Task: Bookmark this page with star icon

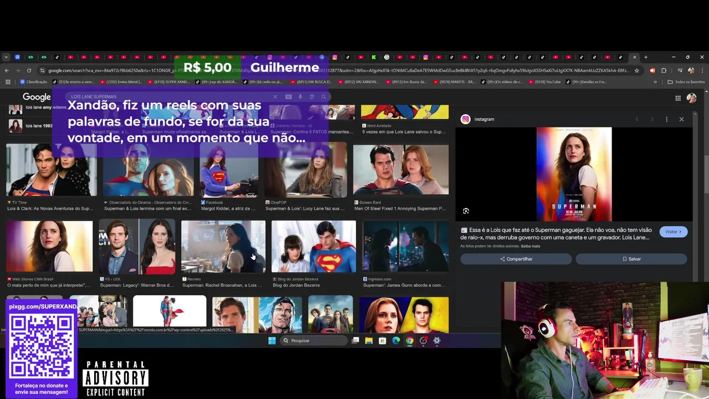Action: coord(637,70)
